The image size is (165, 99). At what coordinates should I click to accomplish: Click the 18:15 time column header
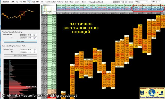72,13
